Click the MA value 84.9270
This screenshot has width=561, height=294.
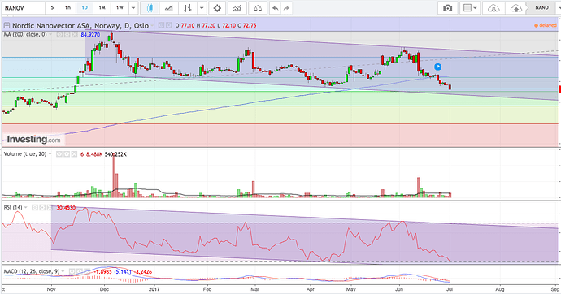90,35
